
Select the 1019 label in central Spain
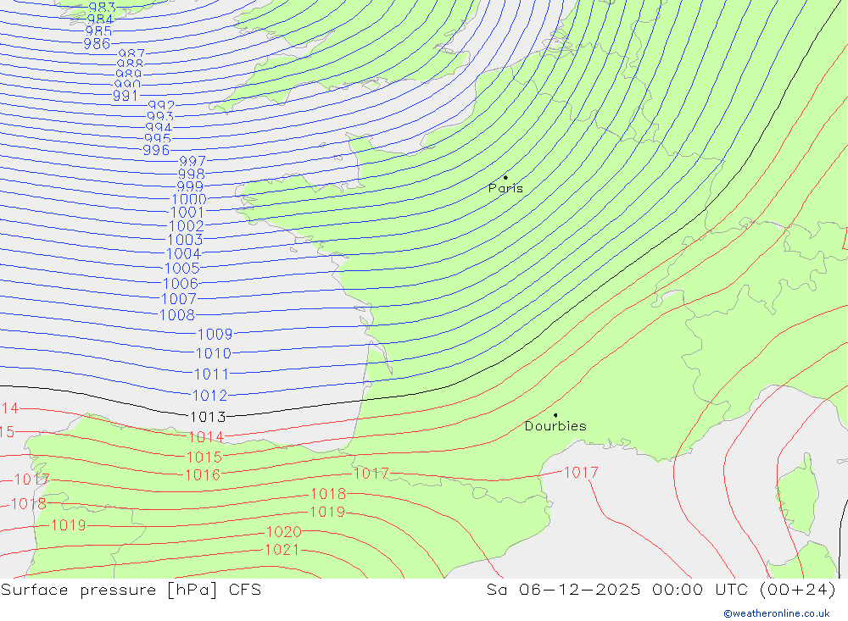point(327,513)
